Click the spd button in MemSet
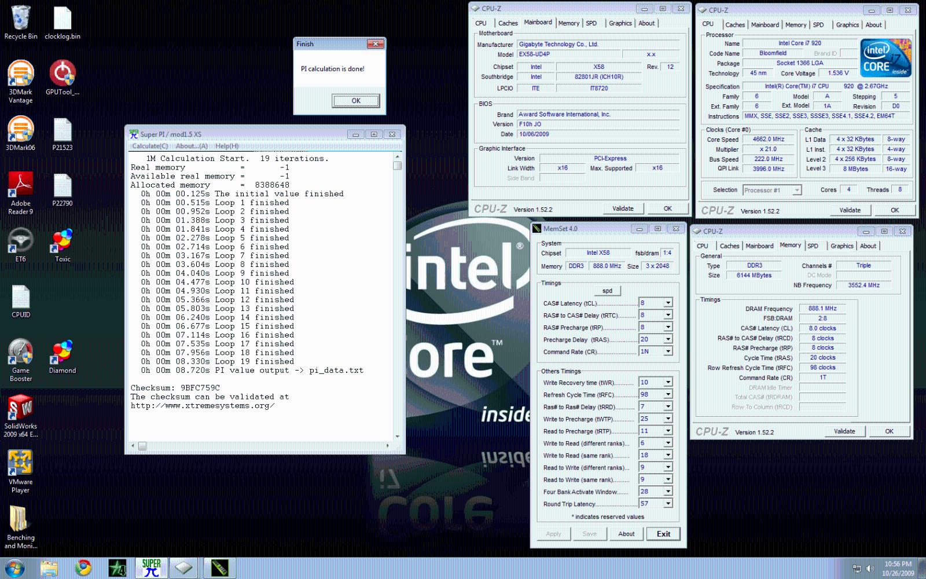926x579 pixels. click(607, 291)
